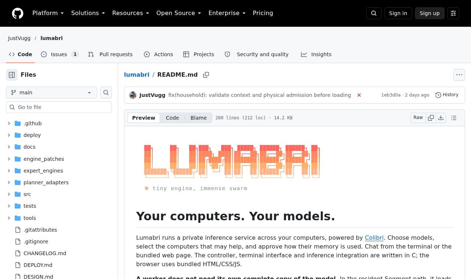
Task: Open the Pricing page
Action: point(263,13)
